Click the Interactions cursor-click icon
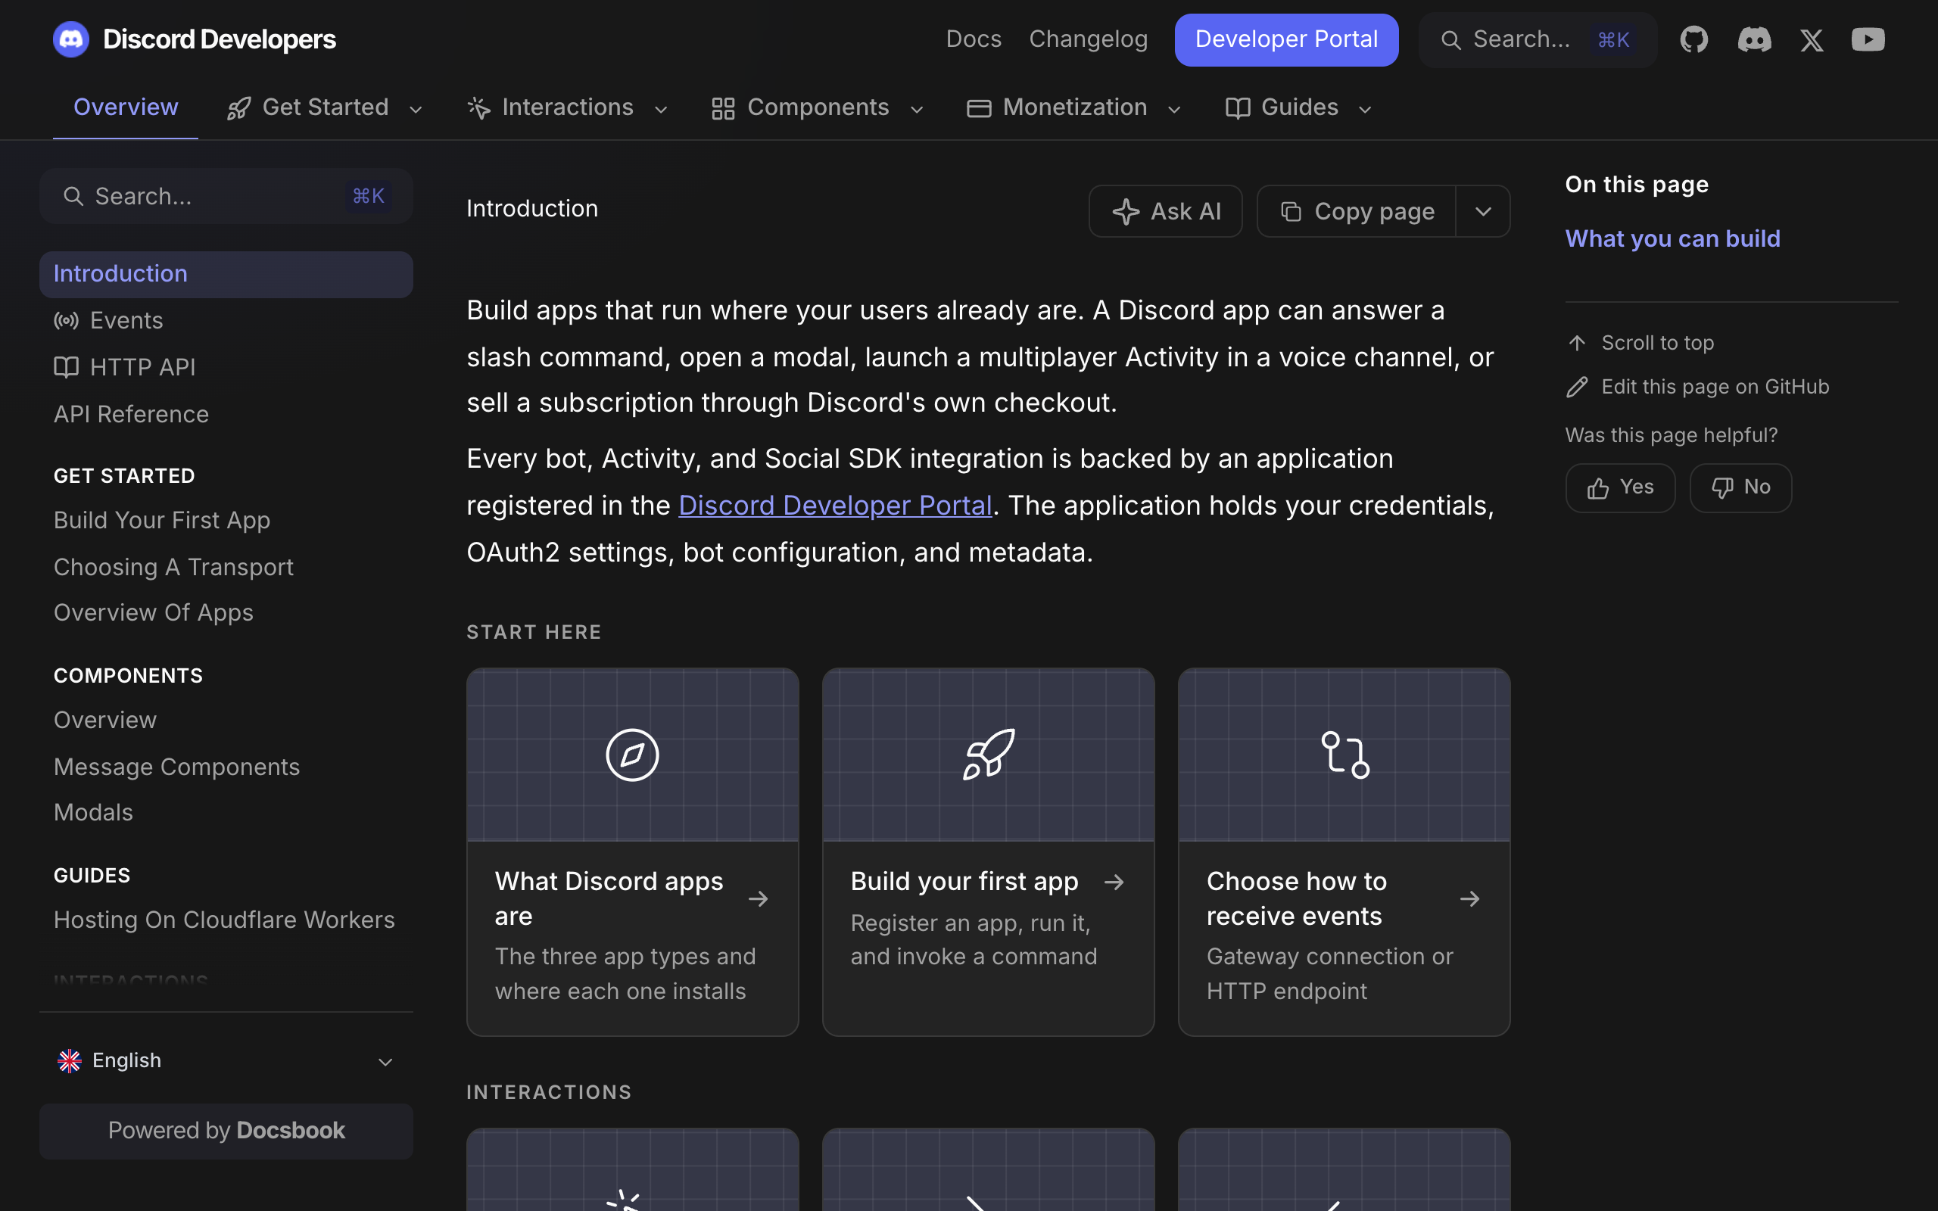The image size is (1938, 1211). coord(479,108)
